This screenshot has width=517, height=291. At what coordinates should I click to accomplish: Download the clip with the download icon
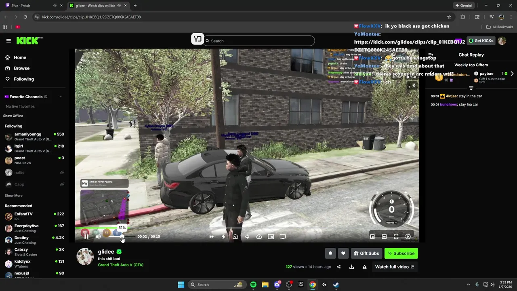click(351, 267)
